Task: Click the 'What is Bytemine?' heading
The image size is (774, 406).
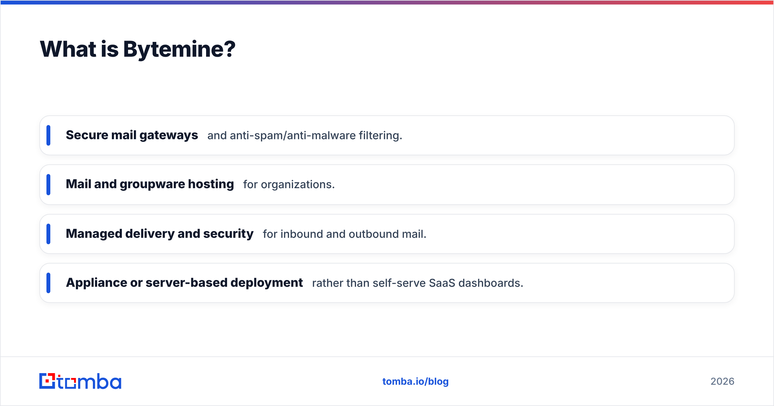Action: click(138, 49)
